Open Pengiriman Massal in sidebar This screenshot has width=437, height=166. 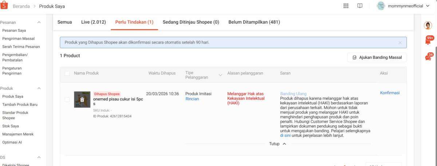18,39
